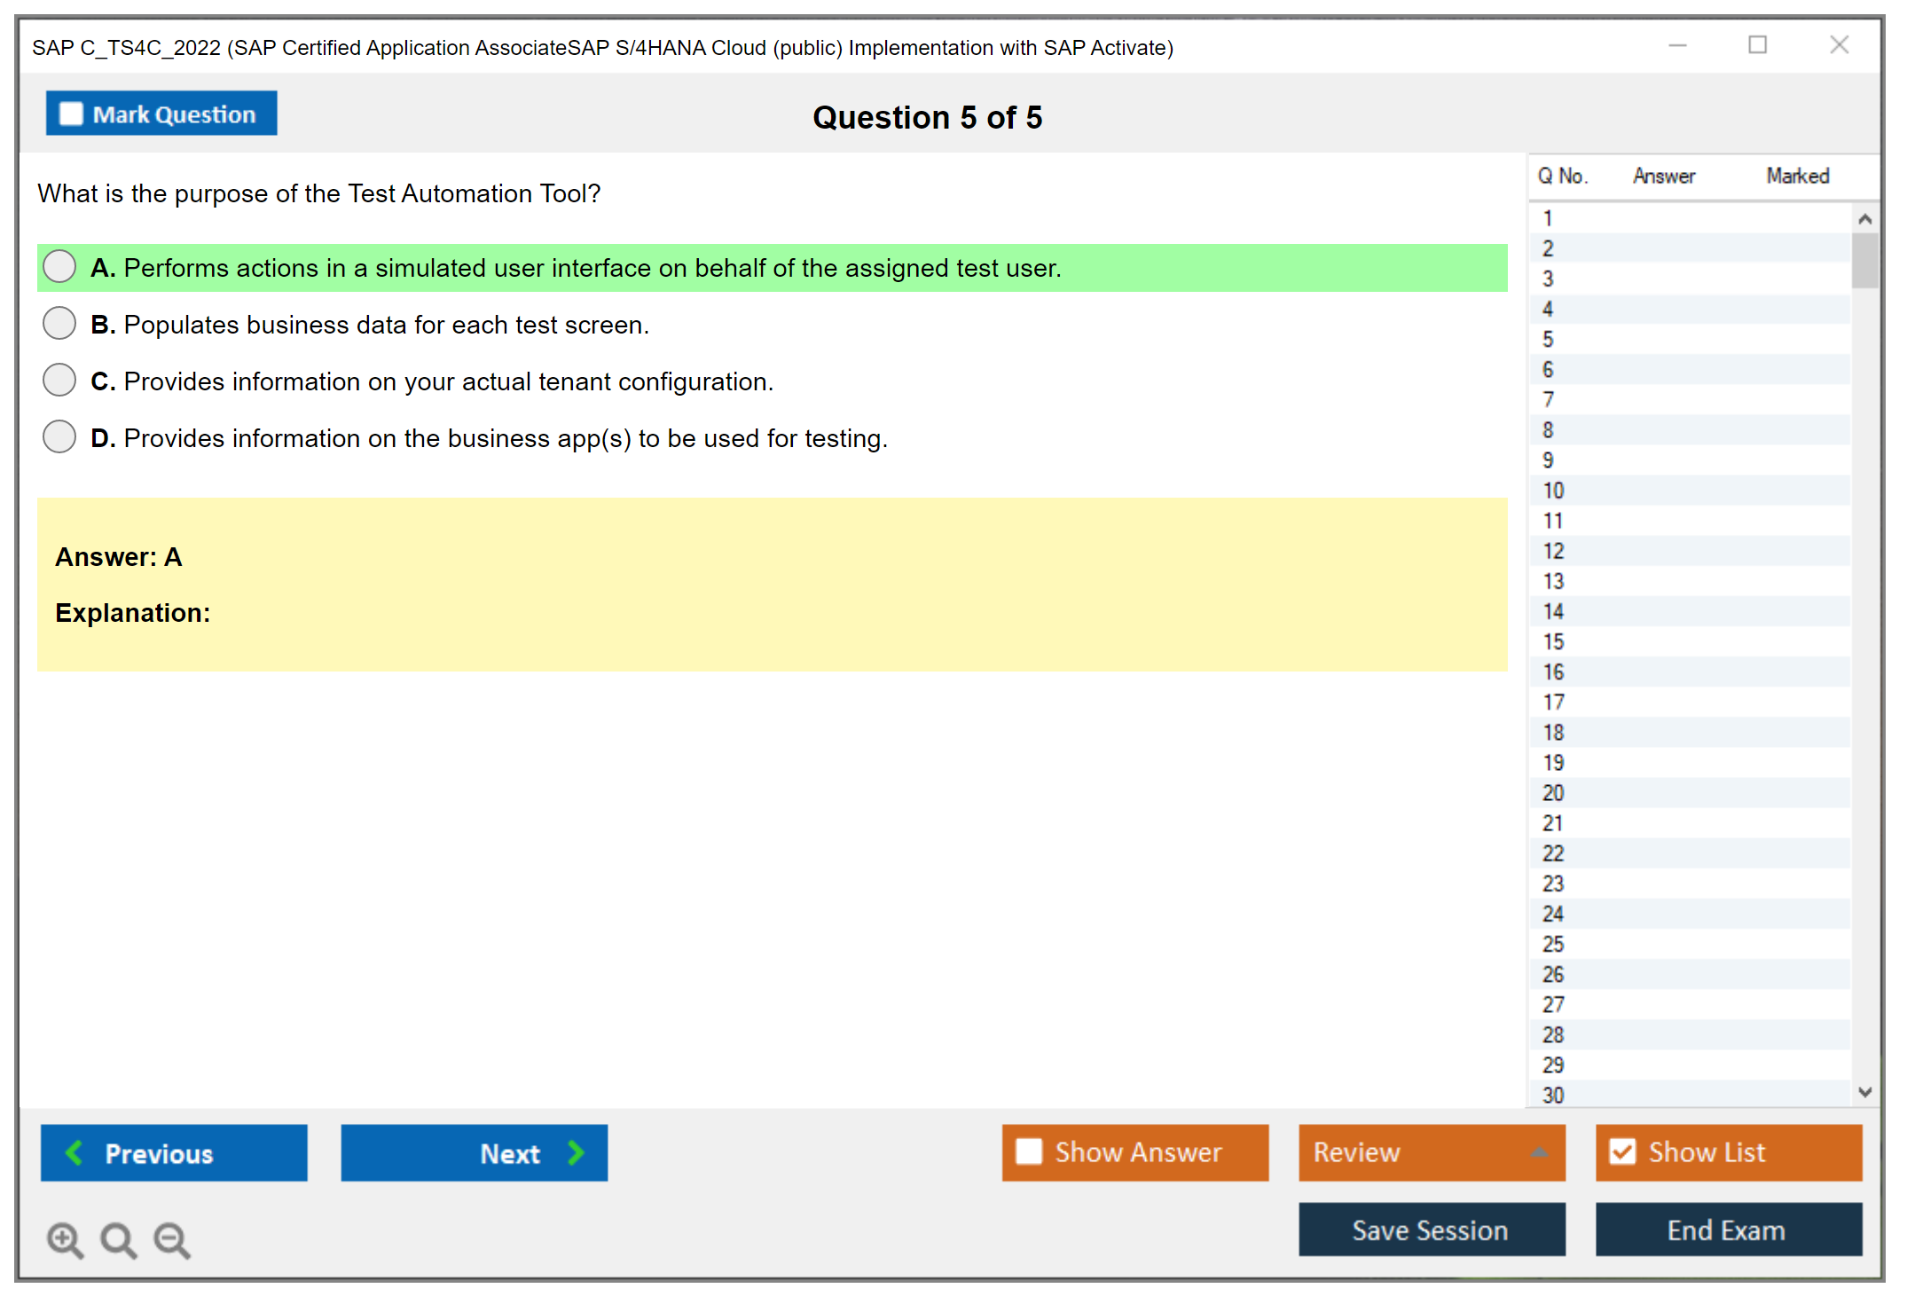Maximize the exam window
This screenshot has width=1907, height=1304.
[x=1757, y=45]
